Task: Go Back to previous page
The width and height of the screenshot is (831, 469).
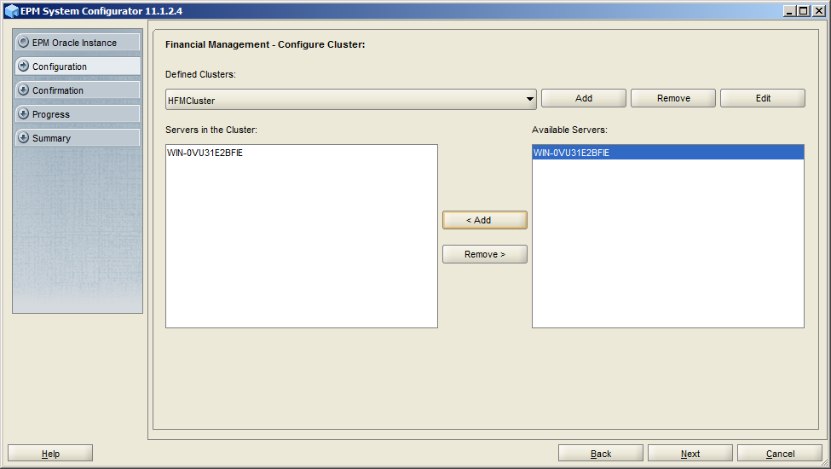Action: point(601,453)
